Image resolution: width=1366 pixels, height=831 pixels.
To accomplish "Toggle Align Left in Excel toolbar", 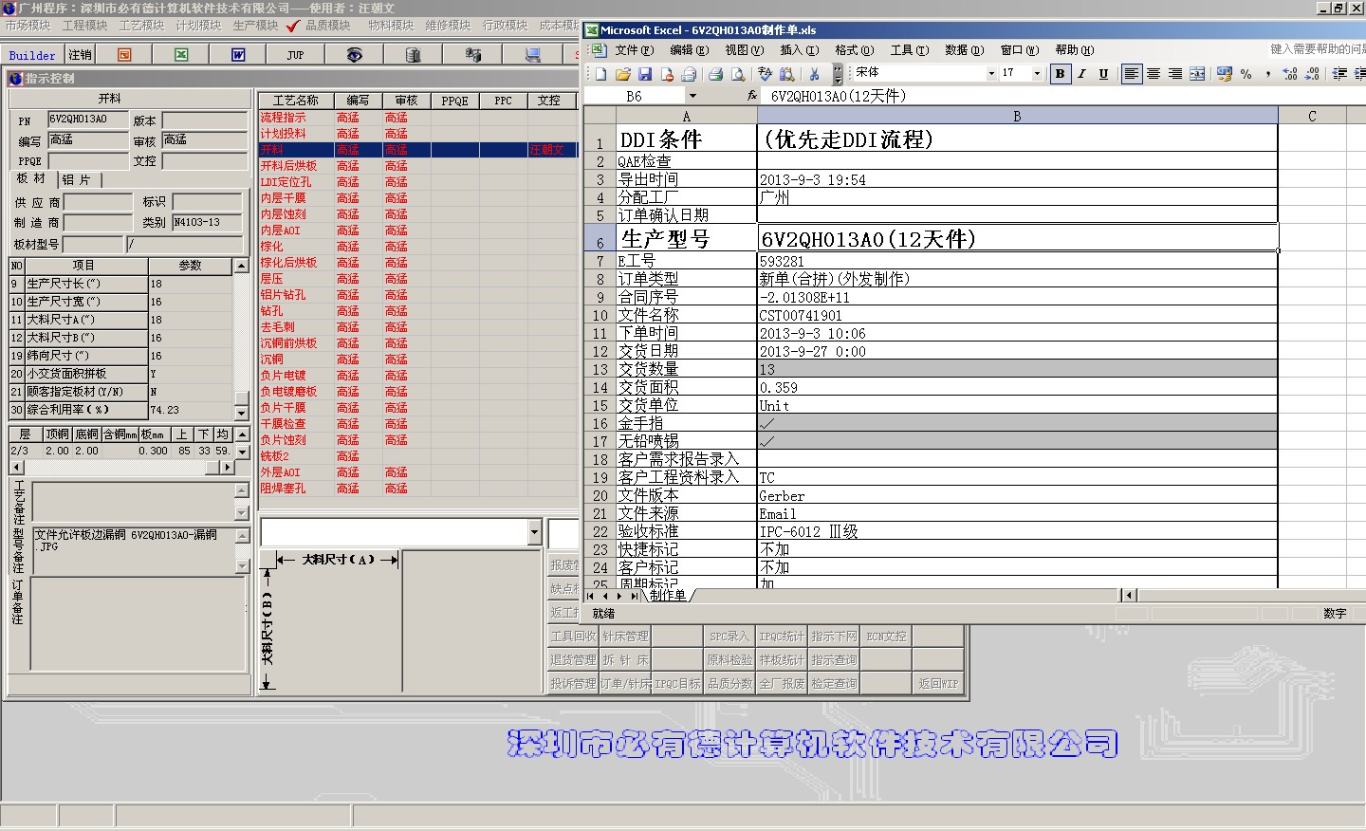I will point(1131,74).
